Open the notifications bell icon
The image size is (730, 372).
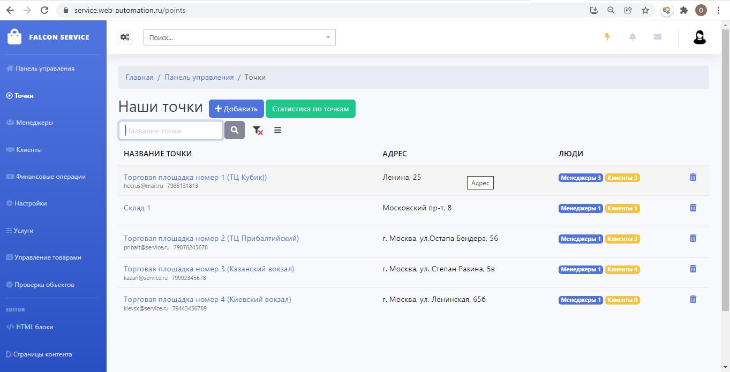633,37
